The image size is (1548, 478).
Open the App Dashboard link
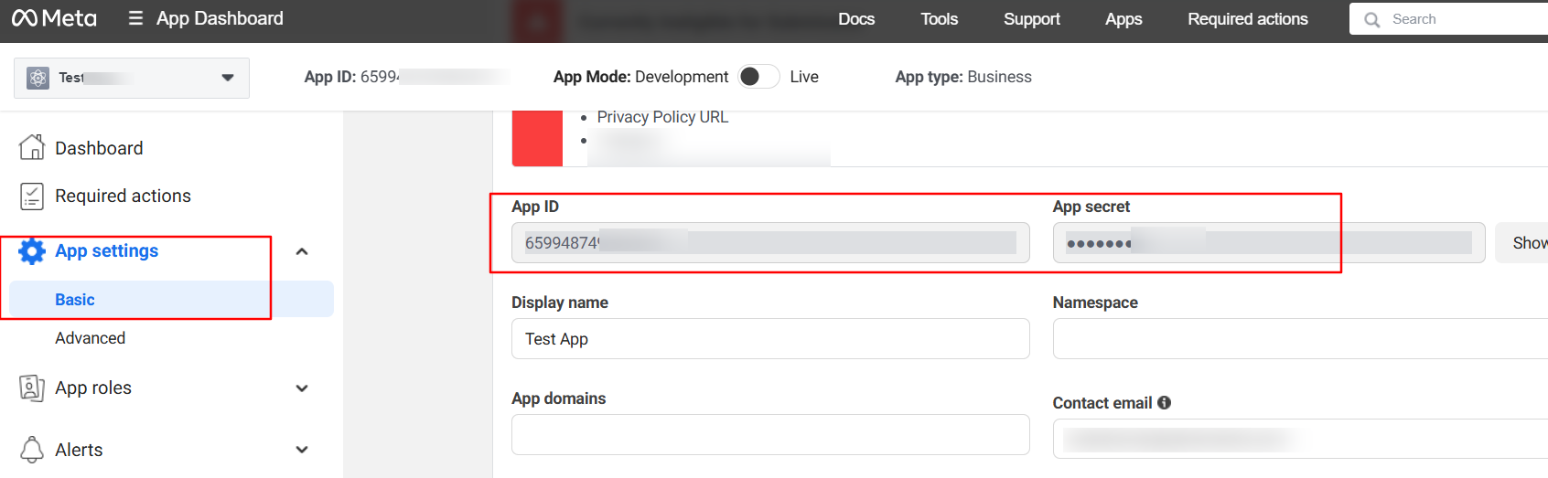(220, 18)
